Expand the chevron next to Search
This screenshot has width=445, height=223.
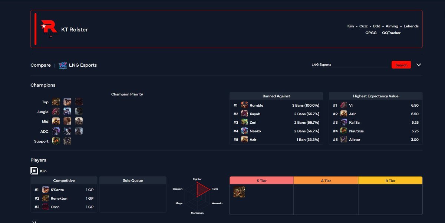point(419,65)
